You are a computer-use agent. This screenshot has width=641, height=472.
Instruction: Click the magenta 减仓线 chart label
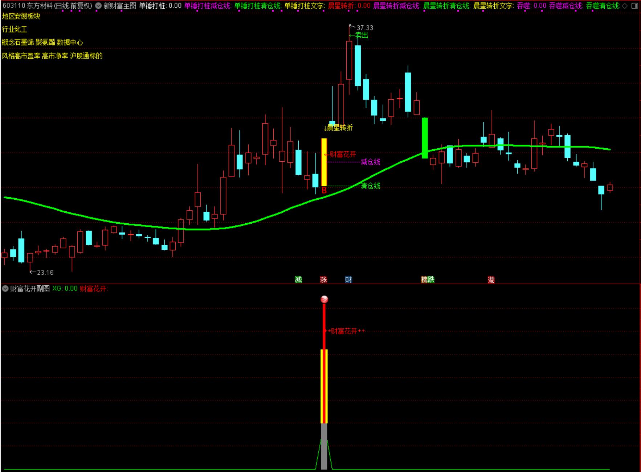(x=371, y=162)
